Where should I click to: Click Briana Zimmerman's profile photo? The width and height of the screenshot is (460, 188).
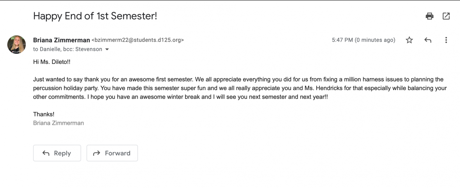17,44
